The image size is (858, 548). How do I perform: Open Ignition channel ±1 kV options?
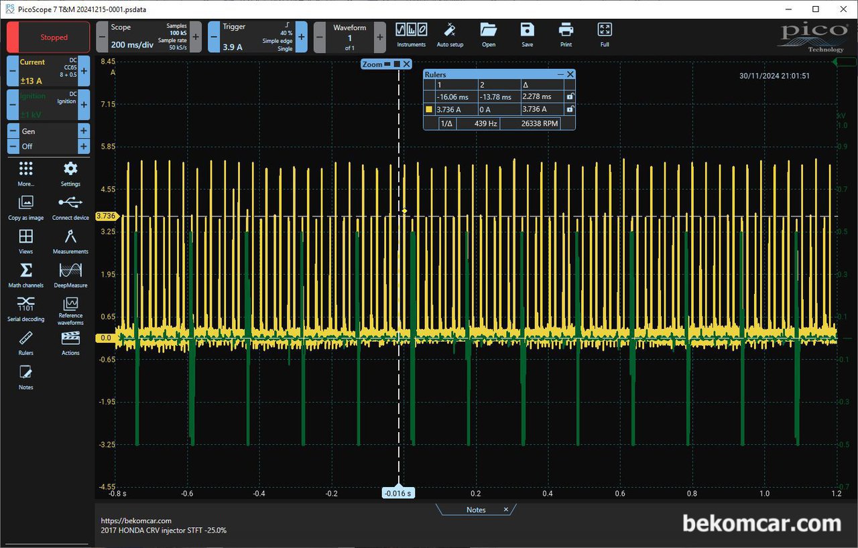[49, 105]
